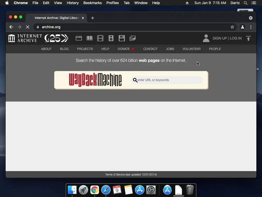Open Notification Center list icon
This screenshot has width=262, height=197.
point(254,3)
